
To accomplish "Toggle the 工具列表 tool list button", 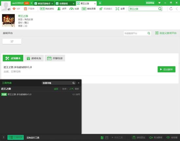I will pyautogui.click(x=16, y=137).
